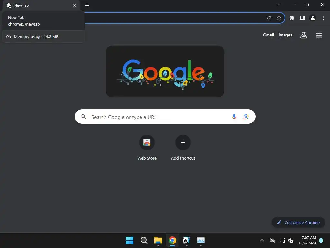Close the Chrome window
This screenshot has width=330, height=248.
322,5
